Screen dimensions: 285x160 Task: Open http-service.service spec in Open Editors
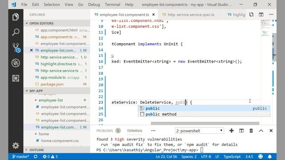pyautogui.click(x=57, y=57)
